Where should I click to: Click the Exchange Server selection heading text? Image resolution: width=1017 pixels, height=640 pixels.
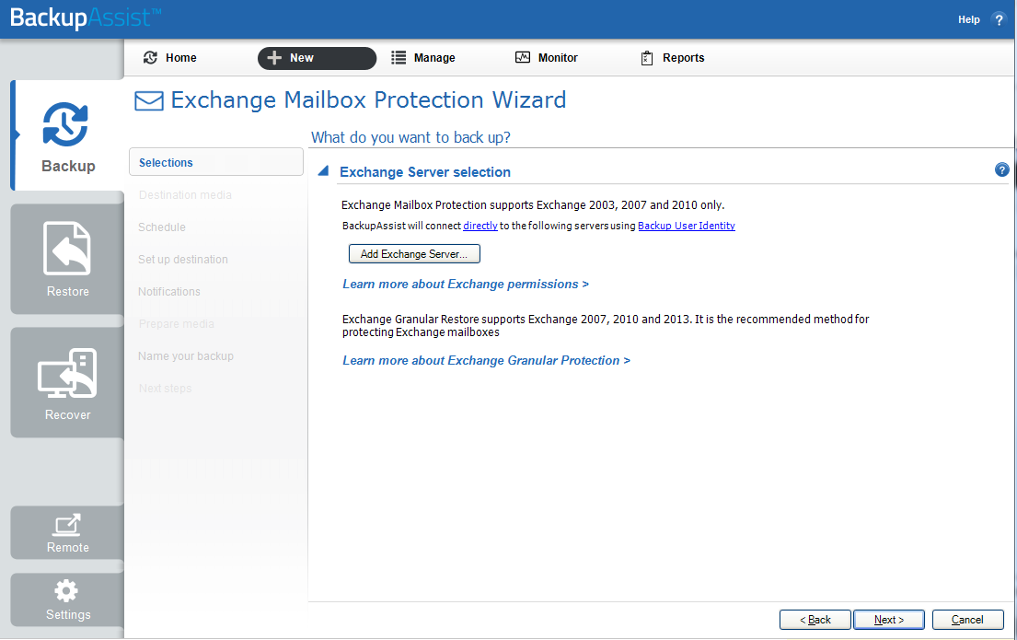coord(425,172)
